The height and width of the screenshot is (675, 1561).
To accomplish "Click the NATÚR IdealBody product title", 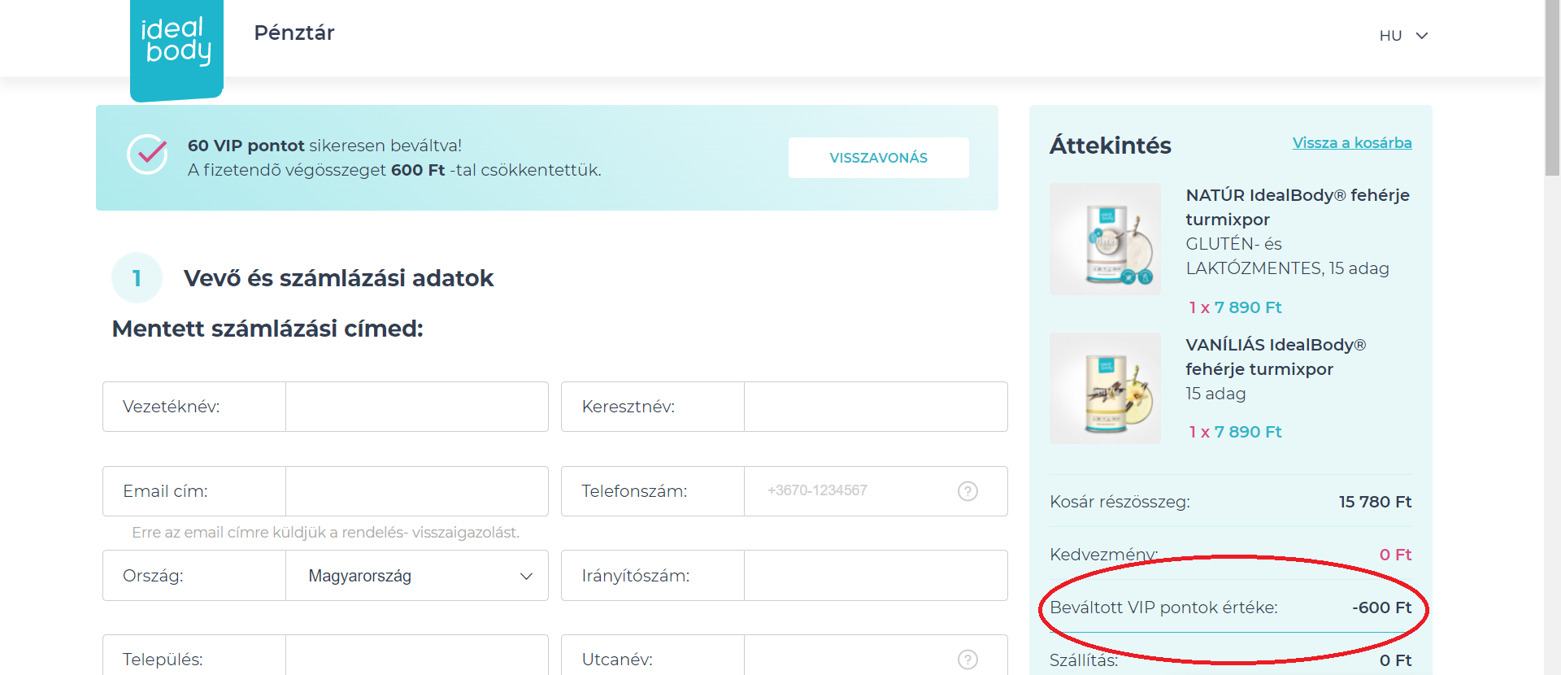I will (1297, 207).
